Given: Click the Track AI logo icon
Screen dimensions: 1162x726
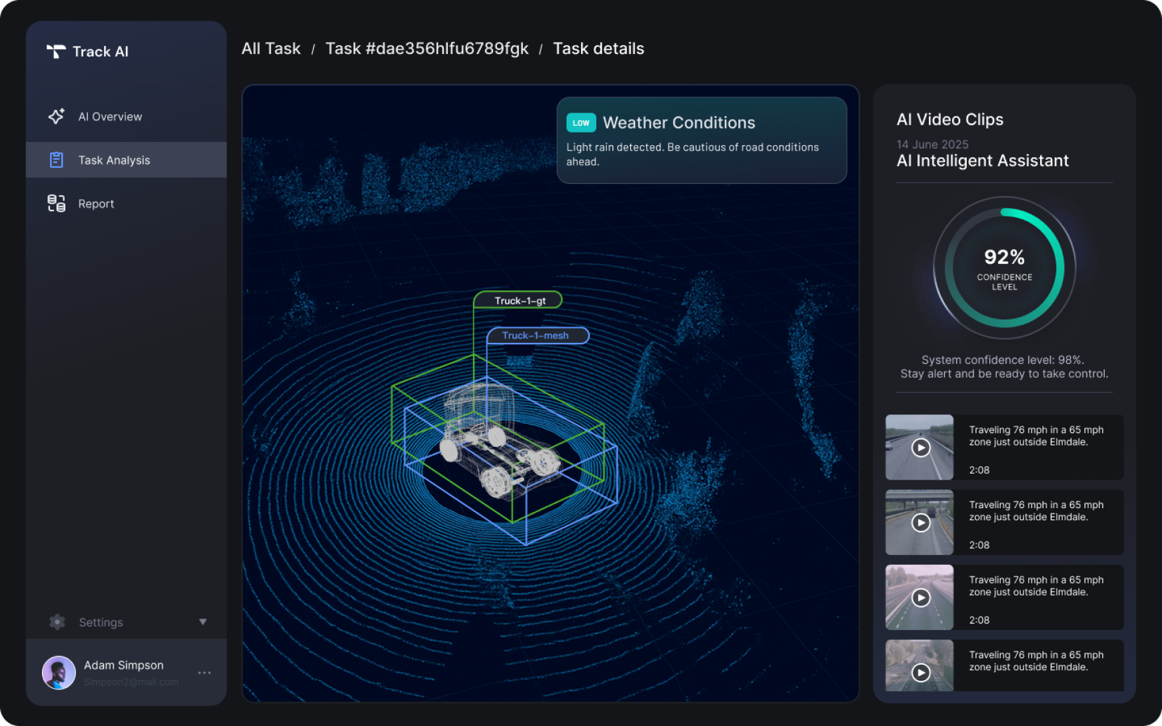Looking at the screenshot, I should [x=56, y=51].
